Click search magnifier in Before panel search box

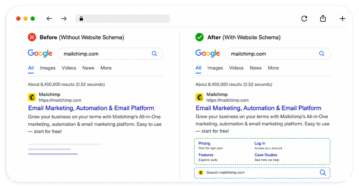[x=154, y=53]
